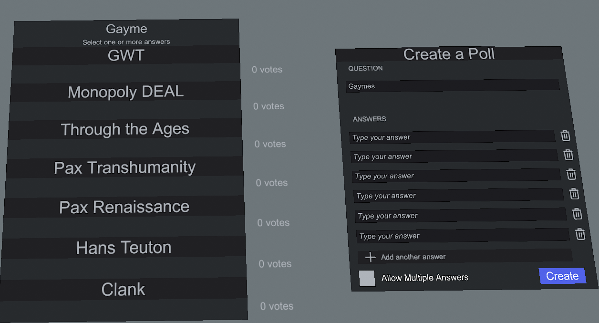Click 'Select one or more answers' subtitle

(x=126, y=42)
